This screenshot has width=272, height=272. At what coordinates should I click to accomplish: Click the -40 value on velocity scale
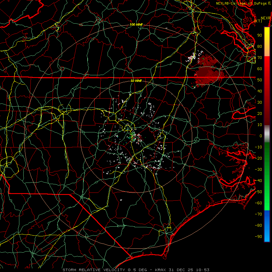[258, 181]
